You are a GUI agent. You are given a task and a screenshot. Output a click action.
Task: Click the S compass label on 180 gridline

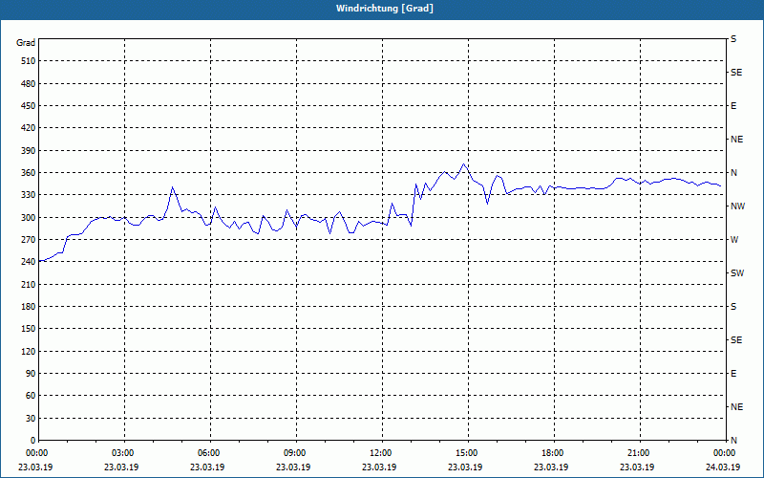click(x=733, y=307)
